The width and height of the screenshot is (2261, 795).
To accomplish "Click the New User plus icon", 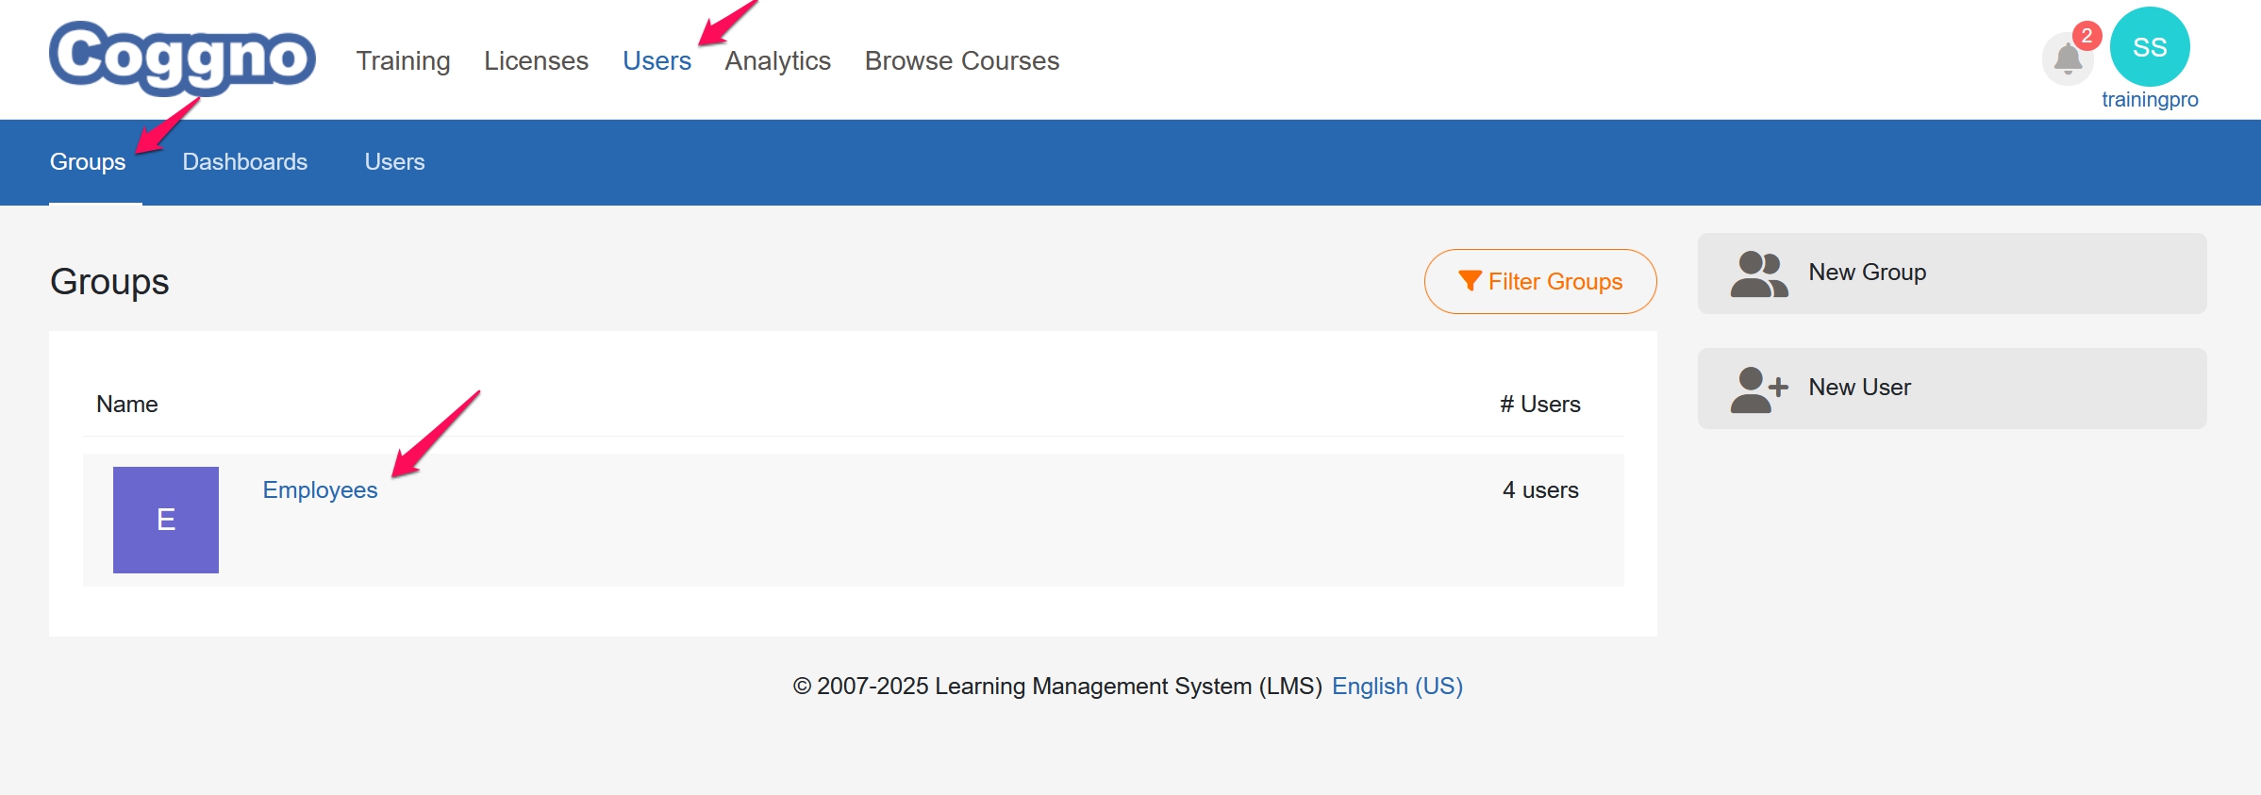I will pyautogui.click(x=1759, y=389).
